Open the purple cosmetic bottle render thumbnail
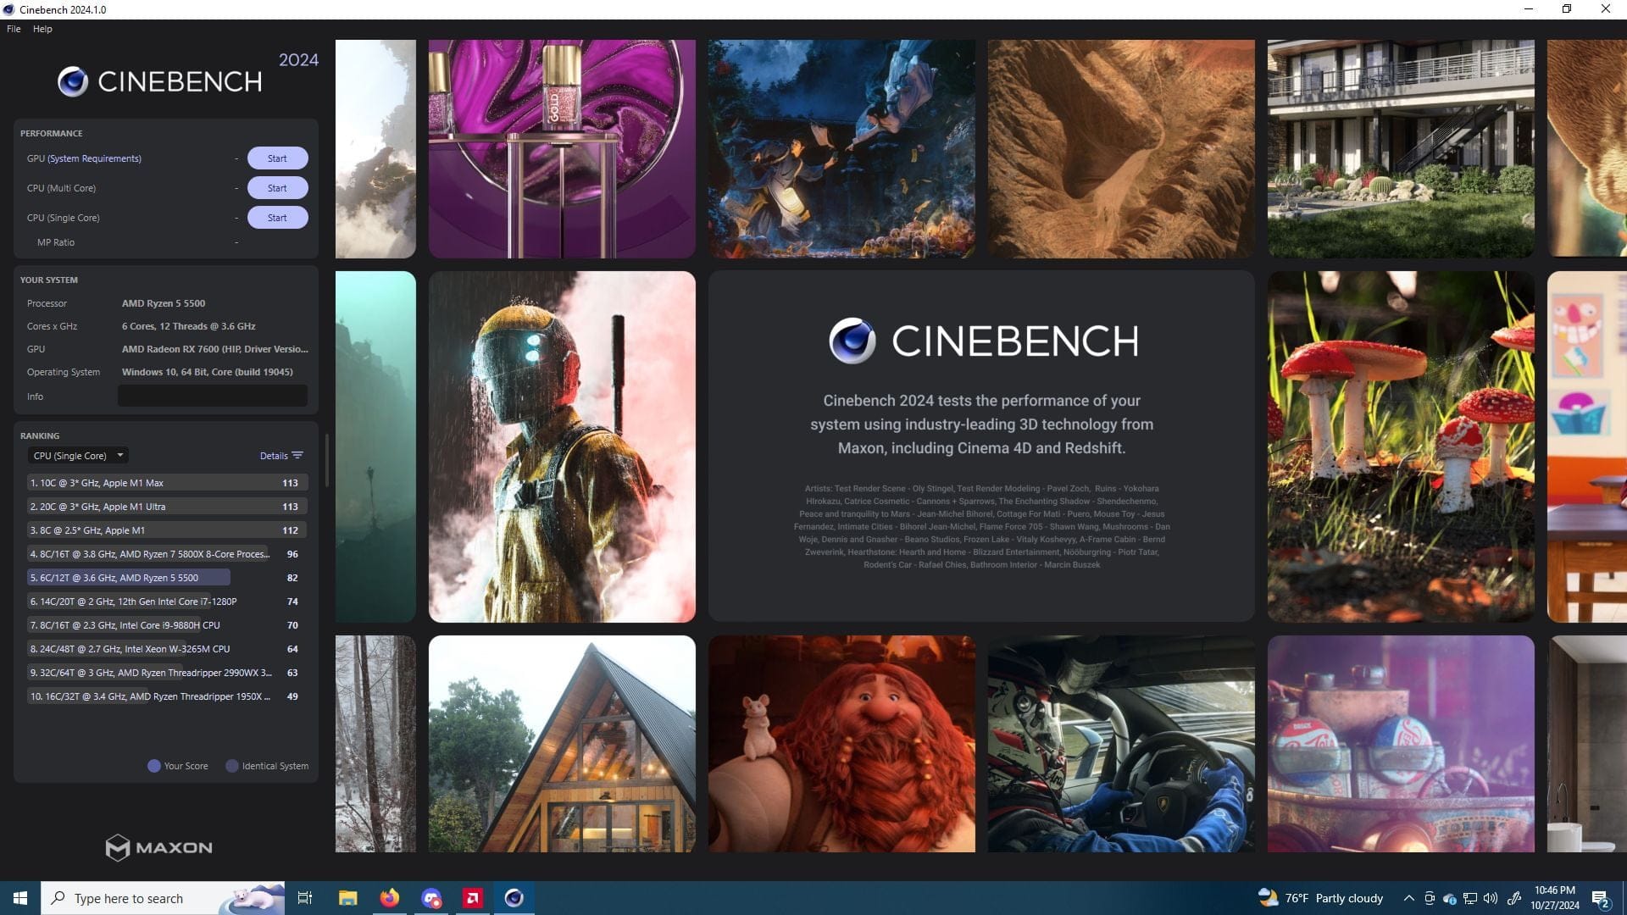This screenshot has height=915, width=1627. (x=562, y=148)
